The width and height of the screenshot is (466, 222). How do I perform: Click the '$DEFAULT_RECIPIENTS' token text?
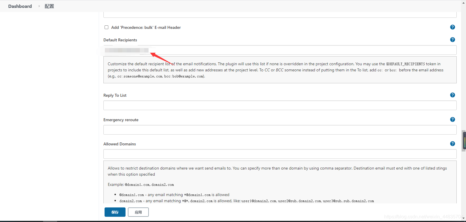[405, 64]
